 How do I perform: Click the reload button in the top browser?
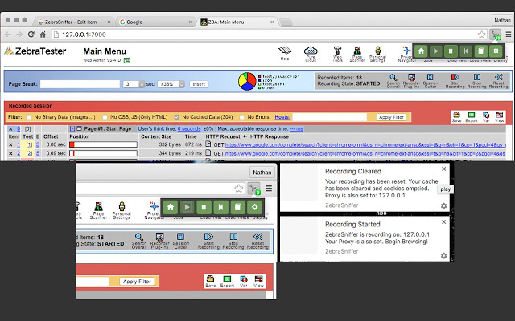point(31,35)
